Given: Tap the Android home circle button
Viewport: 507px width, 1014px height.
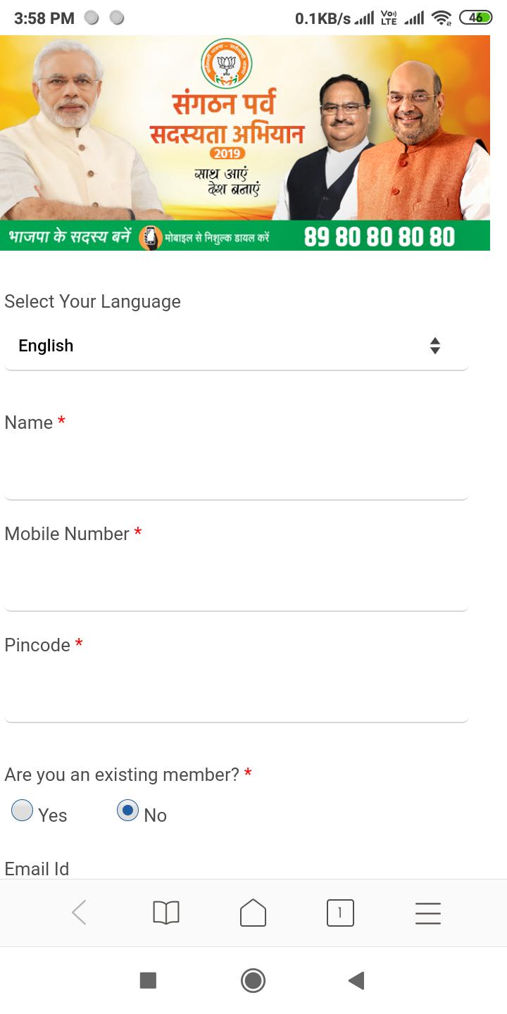Looking at the screenshot, I should click(253, 980).
